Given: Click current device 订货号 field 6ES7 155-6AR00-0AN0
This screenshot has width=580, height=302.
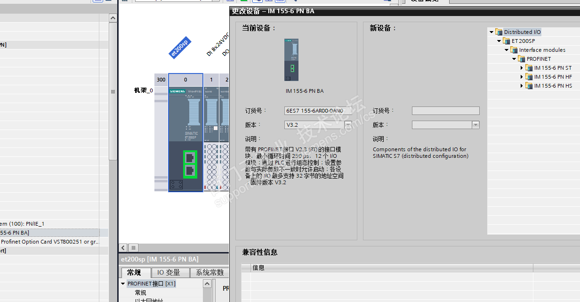Looking at the screenshot, I should point(318,111).
